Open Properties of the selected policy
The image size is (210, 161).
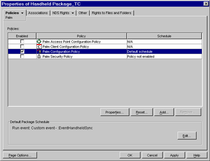[115, 112]
